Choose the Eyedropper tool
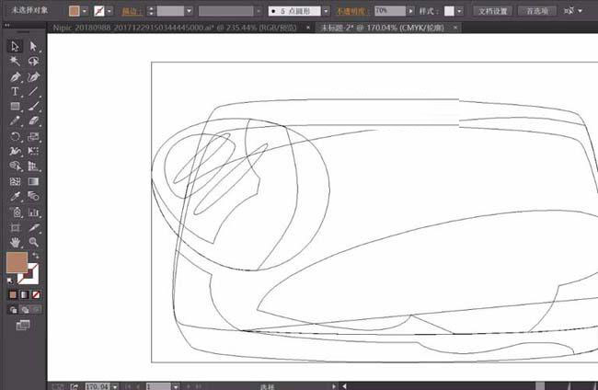The width and height of the screenshot is (598, 390). coord(15,197)
